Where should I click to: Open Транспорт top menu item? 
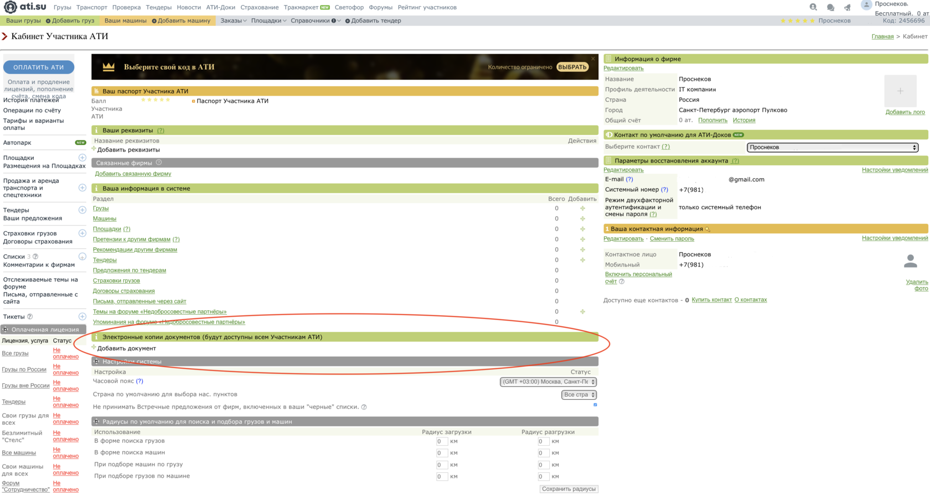tap(92, 7)
